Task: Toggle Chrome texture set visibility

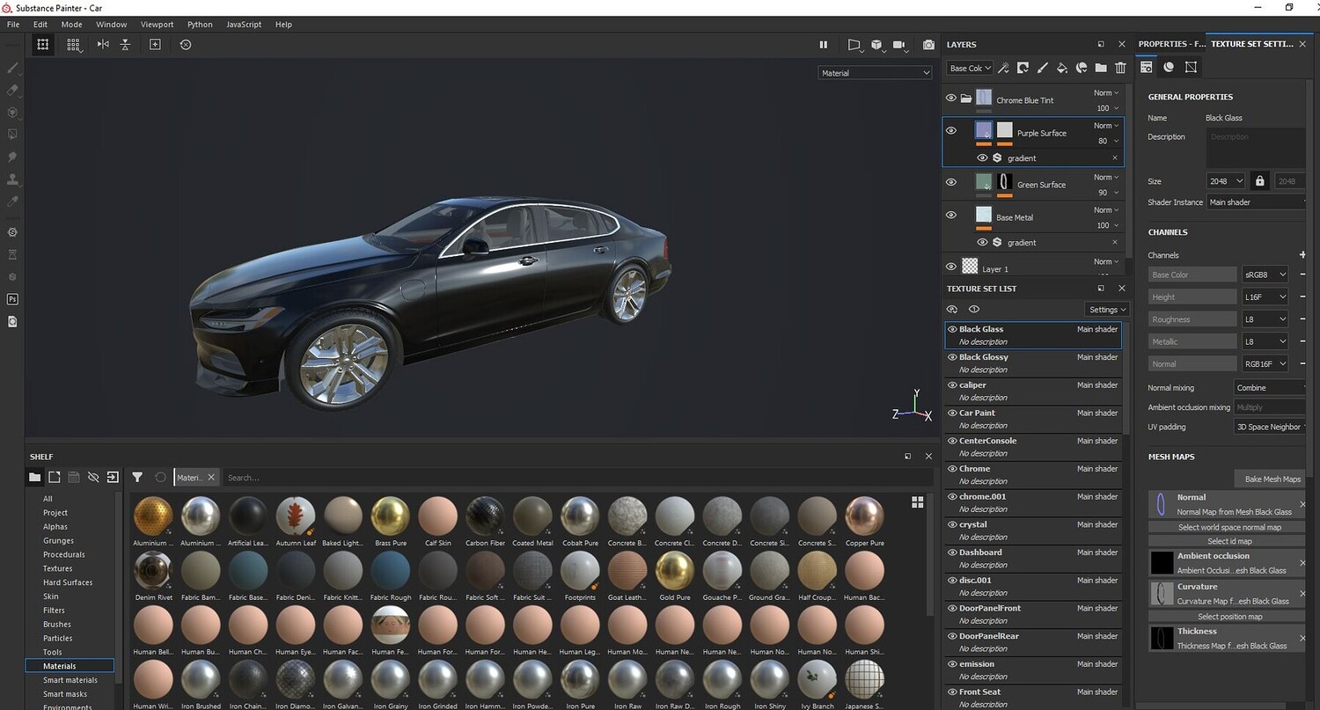Action: (952, 469)
